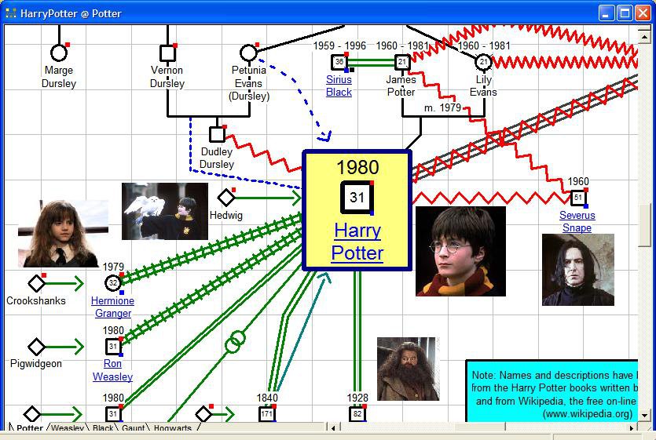Select Ron Weasley's square symbol showing 31
The width and height of the screenshot is (656, 440).
click(x=113, y=347)
